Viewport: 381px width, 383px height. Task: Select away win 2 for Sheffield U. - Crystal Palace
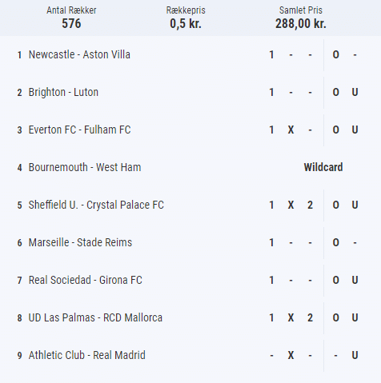pos(310,205)
